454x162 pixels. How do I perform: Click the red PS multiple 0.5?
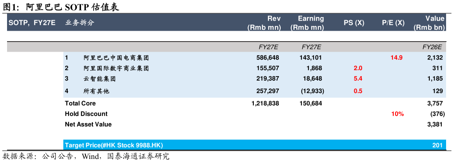[358, 91]
